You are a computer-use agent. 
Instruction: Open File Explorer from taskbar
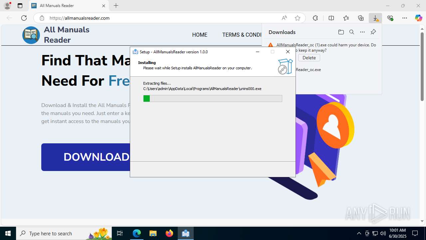click(x=153, y=233)
